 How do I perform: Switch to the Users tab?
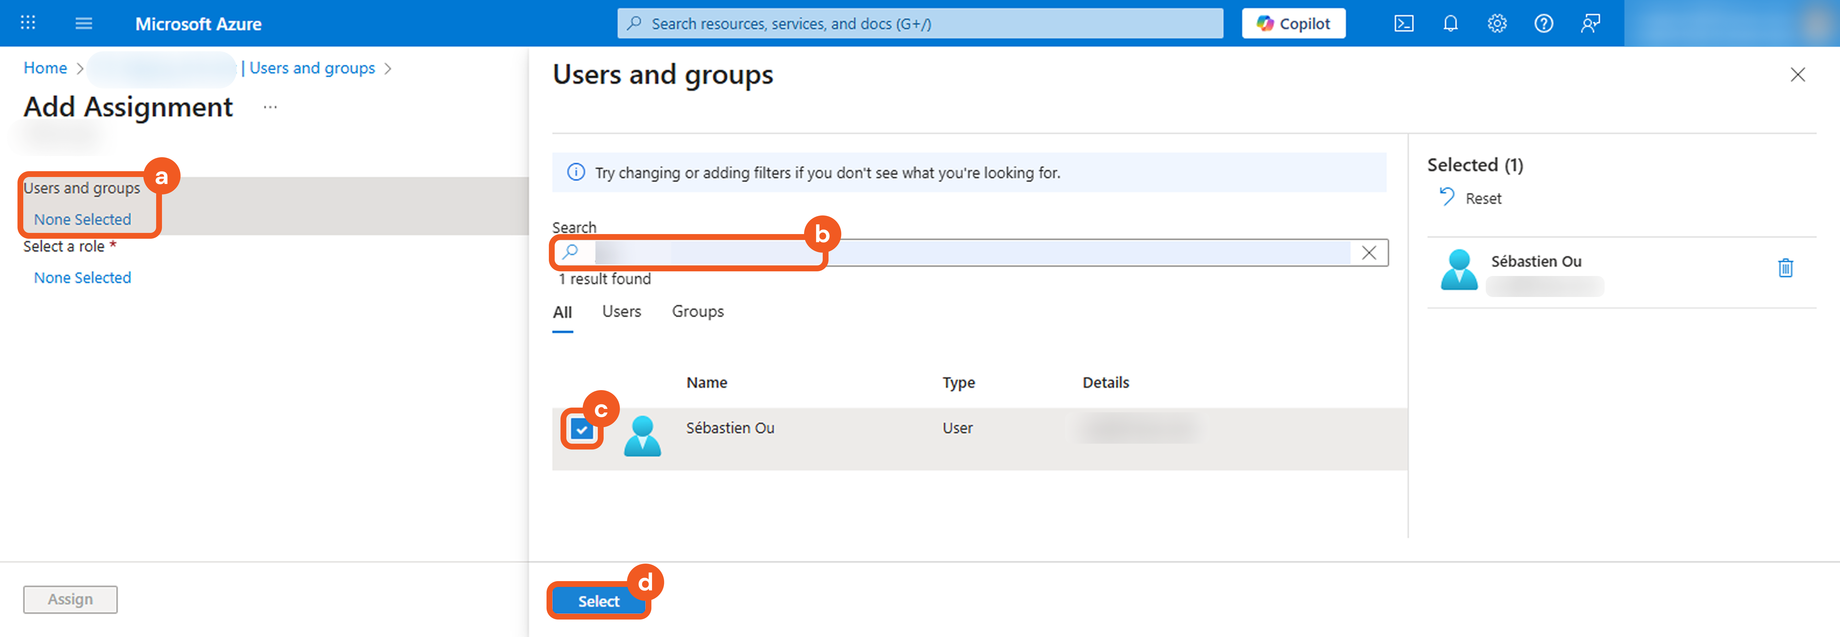[x=621, y=311]
